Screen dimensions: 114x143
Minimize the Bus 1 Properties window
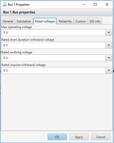(x=84, y=4)
